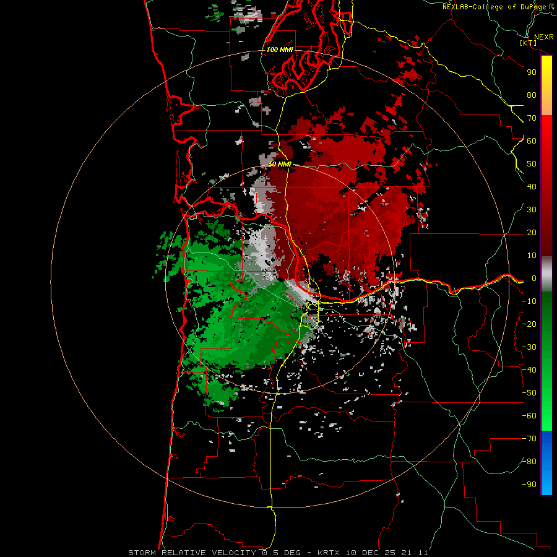
Task: Select the 80 value on velocity scale
Action: point(532,95)
